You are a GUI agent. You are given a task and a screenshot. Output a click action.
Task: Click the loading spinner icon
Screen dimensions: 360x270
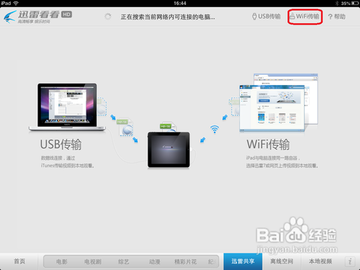[108, 17]
